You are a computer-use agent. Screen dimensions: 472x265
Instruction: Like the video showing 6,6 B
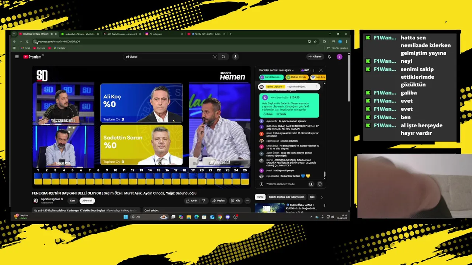tap(191, 201)
